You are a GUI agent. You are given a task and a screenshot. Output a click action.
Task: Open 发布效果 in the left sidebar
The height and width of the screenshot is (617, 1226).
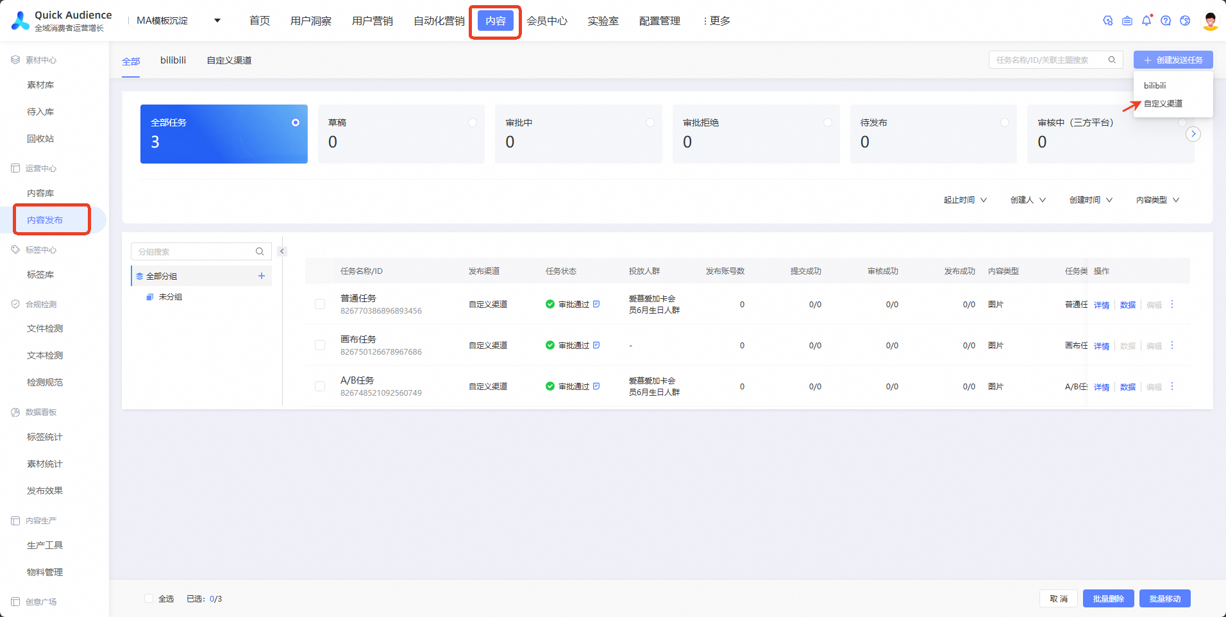(x=45, y=491)
